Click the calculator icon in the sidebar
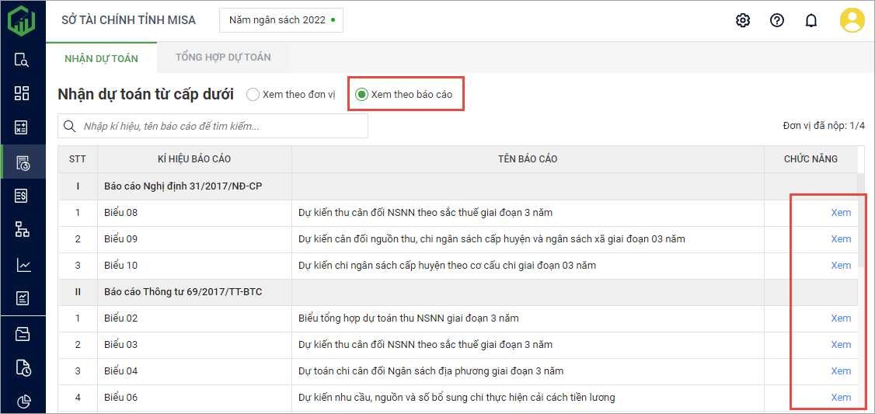The height and width of the screenshot is (414, 875). 22,127
